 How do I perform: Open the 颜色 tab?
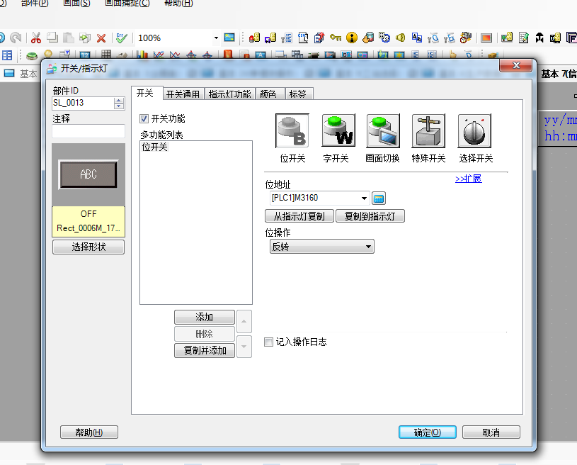(268, 94)
